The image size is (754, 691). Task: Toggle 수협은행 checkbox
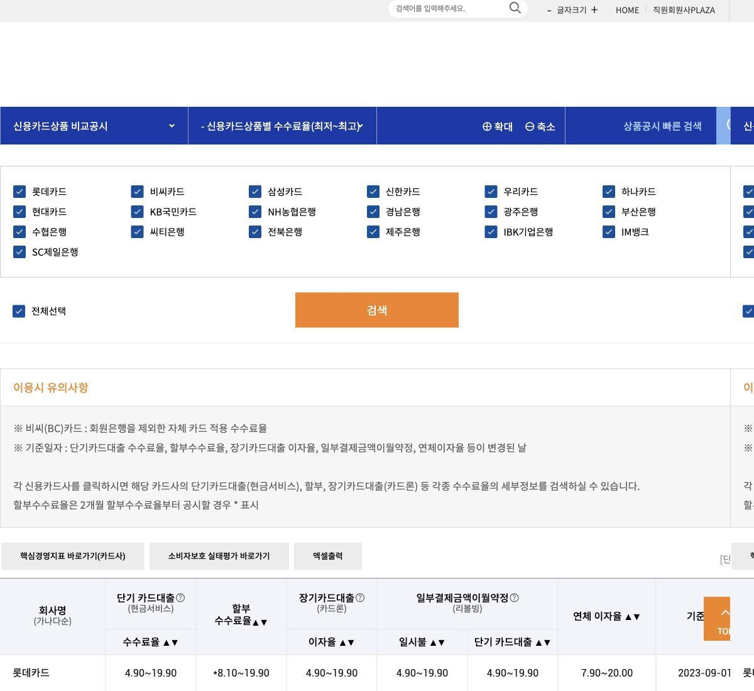coord(19,232)
